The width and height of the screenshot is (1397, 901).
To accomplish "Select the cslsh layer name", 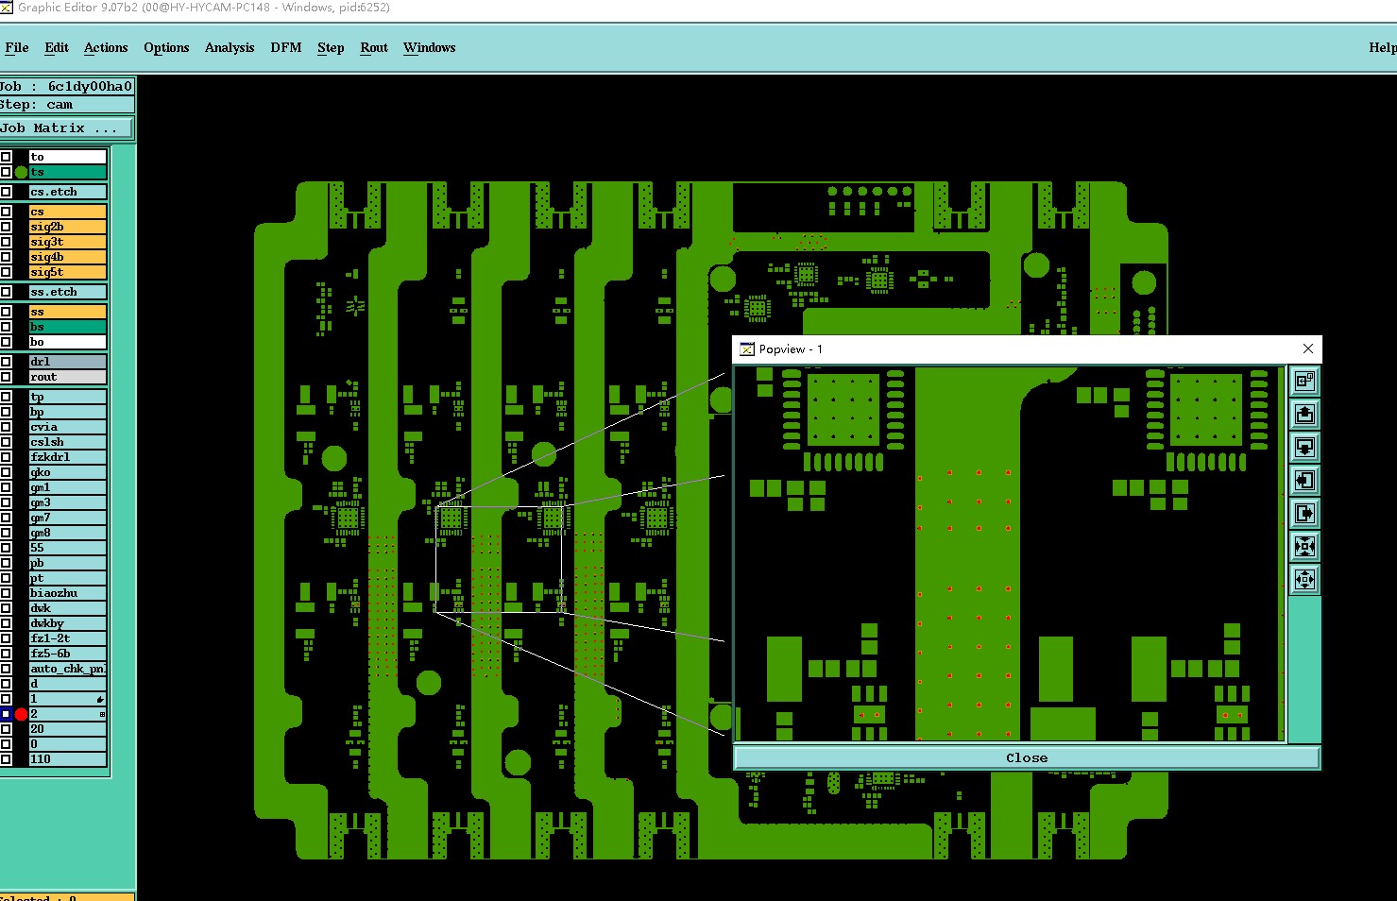I will tap(67, 442).
